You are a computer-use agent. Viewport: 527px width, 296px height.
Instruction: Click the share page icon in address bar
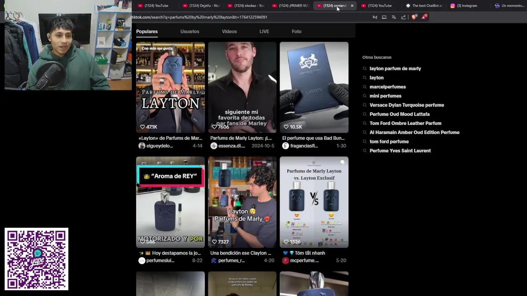[403, 17]
